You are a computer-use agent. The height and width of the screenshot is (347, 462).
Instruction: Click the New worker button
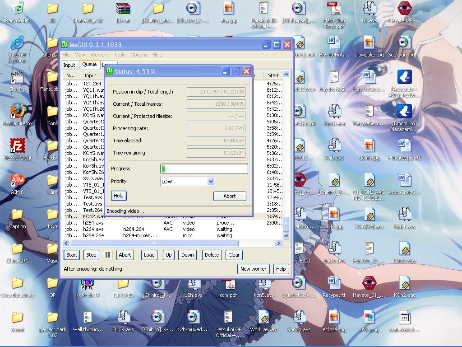coord(253,269)
